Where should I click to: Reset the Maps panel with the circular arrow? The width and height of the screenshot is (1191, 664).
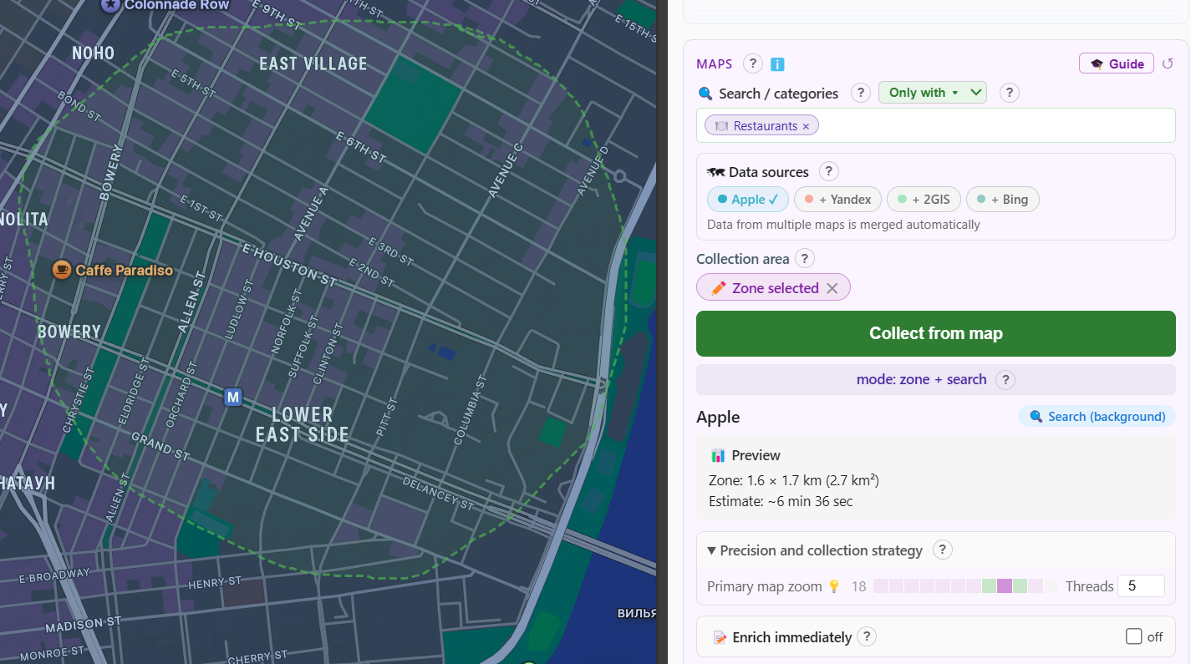[x=1168, y=63]
